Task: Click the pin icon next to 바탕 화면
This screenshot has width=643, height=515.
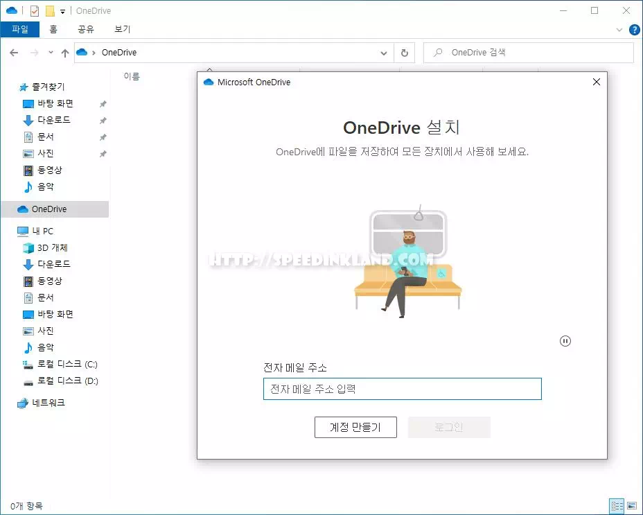Action: [x=103, y=104]
